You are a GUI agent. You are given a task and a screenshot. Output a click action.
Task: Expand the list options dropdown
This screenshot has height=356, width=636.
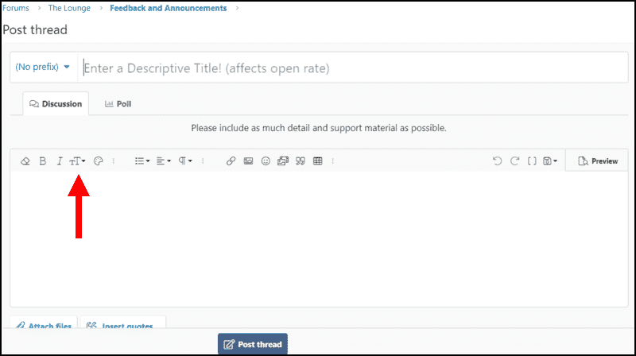[x=142, y=161]
